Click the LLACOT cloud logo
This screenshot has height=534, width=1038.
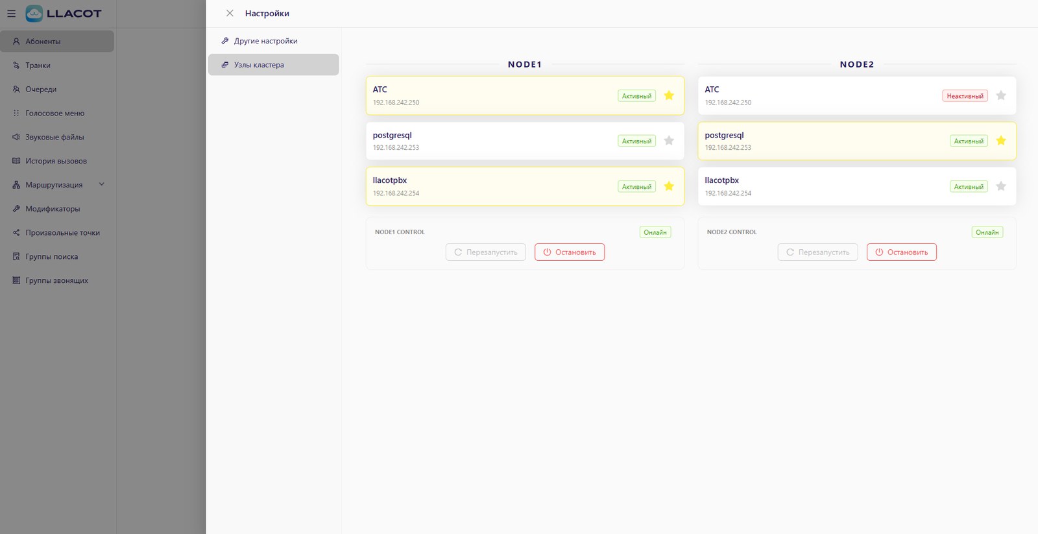tap(34, 13)
